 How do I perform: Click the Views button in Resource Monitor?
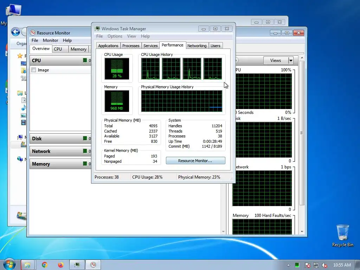276,60
